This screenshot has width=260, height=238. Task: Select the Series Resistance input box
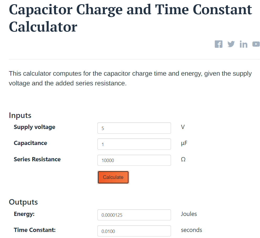(134, 160)
